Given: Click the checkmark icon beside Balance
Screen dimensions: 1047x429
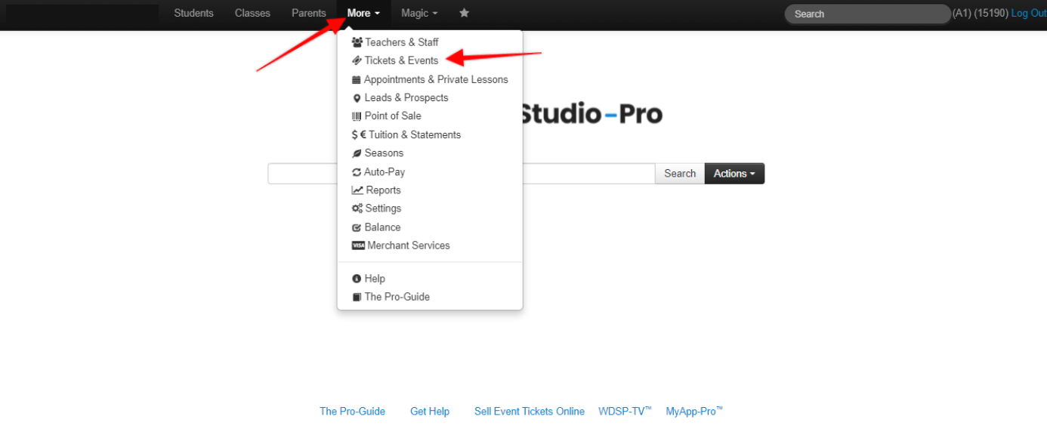Looking at the screenshot, I should pos(357,227).
